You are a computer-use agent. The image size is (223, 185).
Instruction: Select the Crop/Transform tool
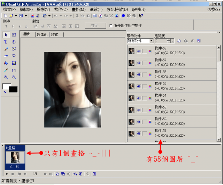click(x=14, y=63)
